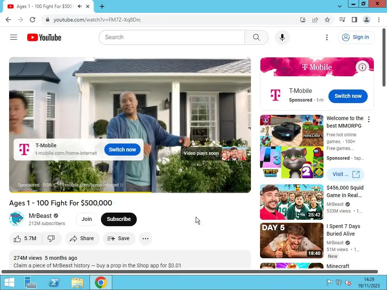
Task: Open File Explorer from the taskbar
Action: [77, 282]
